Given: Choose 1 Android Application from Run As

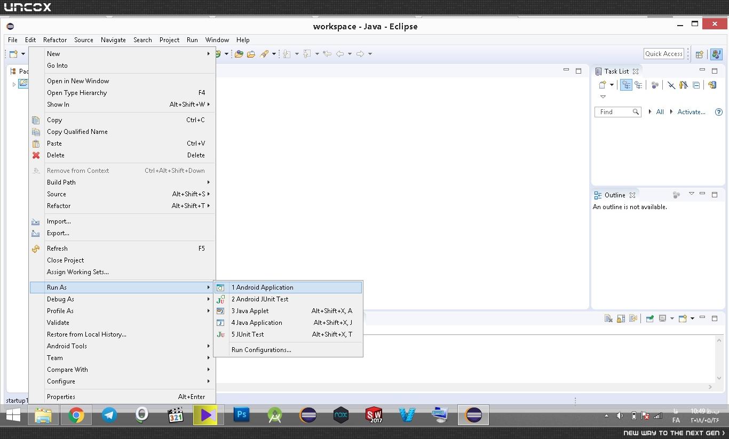Looking at the screenshot, I should (x=288, y=288).
